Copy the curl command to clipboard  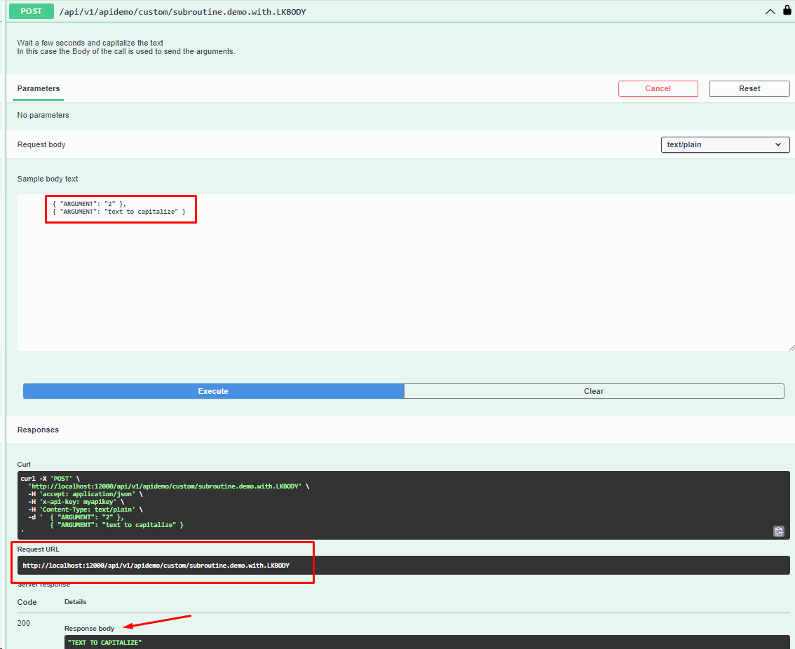[x=778, y=531]
